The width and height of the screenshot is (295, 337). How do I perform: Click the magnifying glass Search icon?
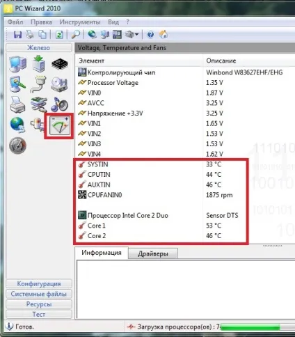pyautogui.click(x=76, y=35)
